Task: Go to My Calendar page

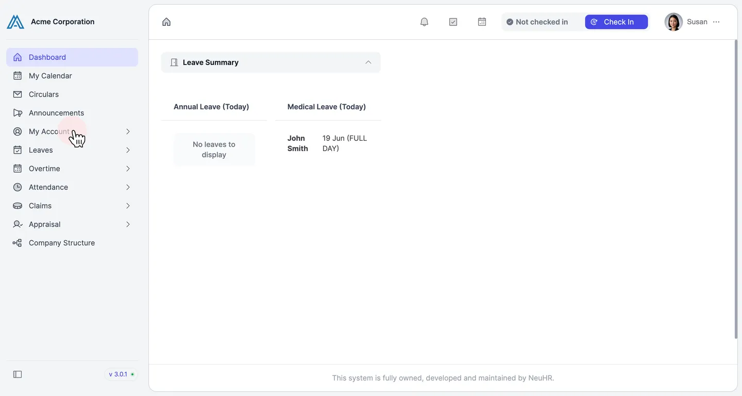Action: (72, 76)
